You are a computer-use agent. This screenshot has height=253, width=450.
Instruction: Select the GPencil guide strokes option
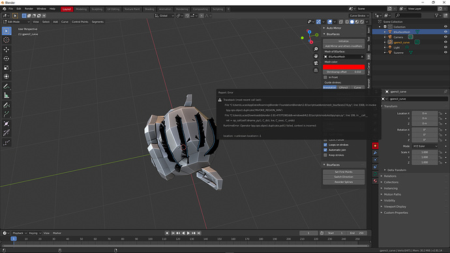tap(344, 87)
